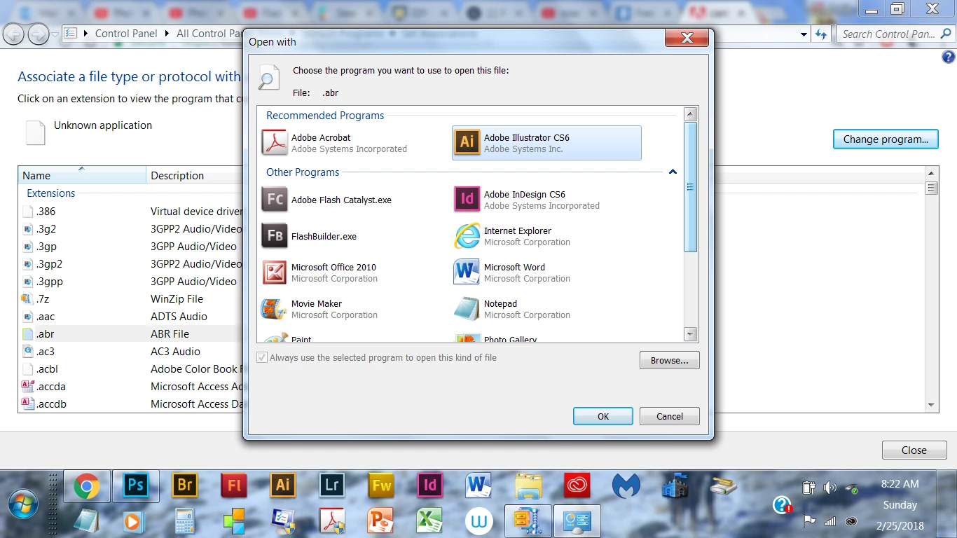Viewport: 957px width, 538px height.
Task: Click program list scroll-up arrow
Action: tap(691, 114)
